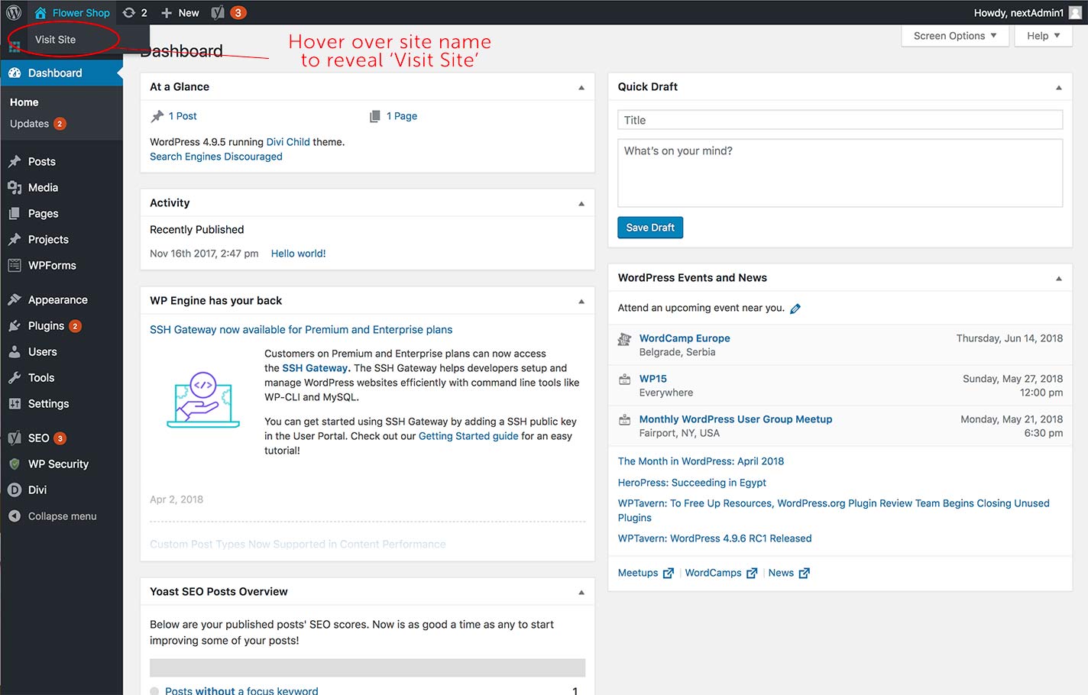Click the Tools wrench icon in sidebar
1088x695 pixels.
click(15, 377)
